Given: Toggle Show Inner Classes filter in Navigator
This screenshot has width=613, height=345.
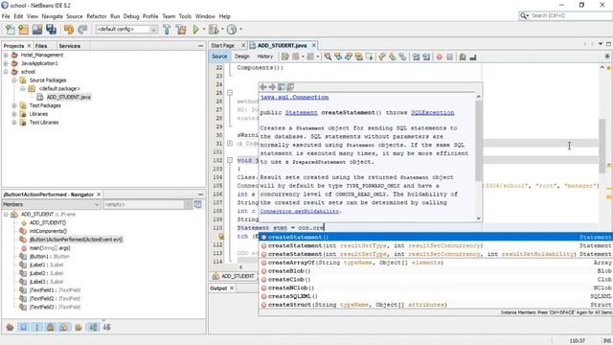Looking at the screenshot, I should click(x=64, y=327).
